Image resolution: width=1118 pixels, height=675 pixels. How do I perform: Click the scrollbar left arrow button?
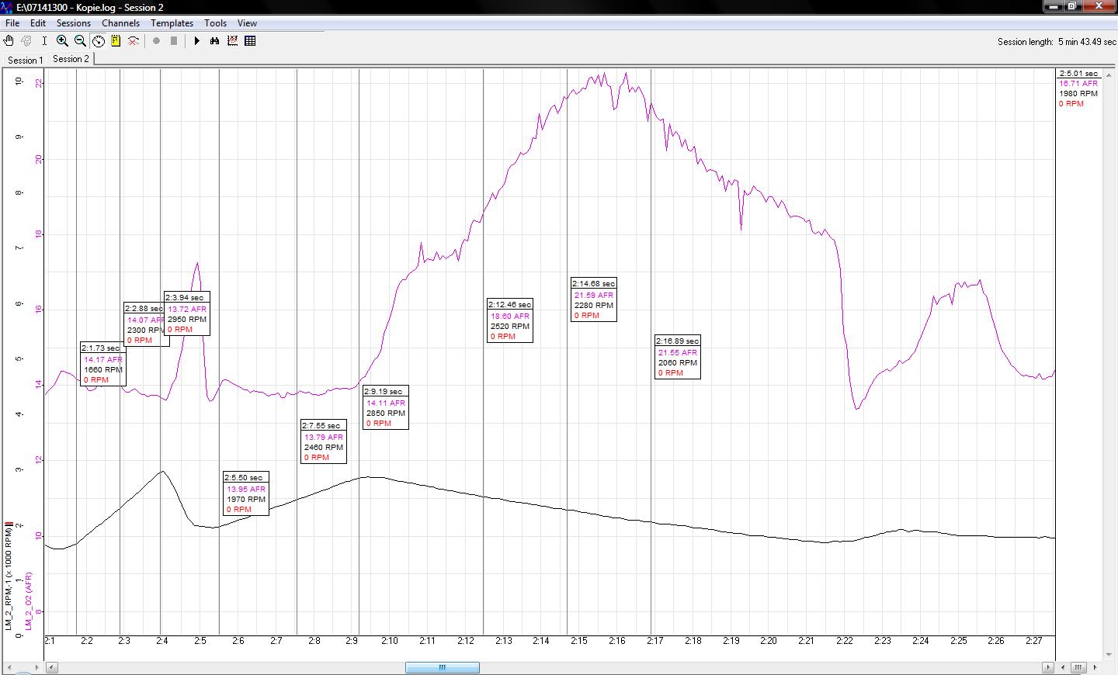tap(51, 667)
